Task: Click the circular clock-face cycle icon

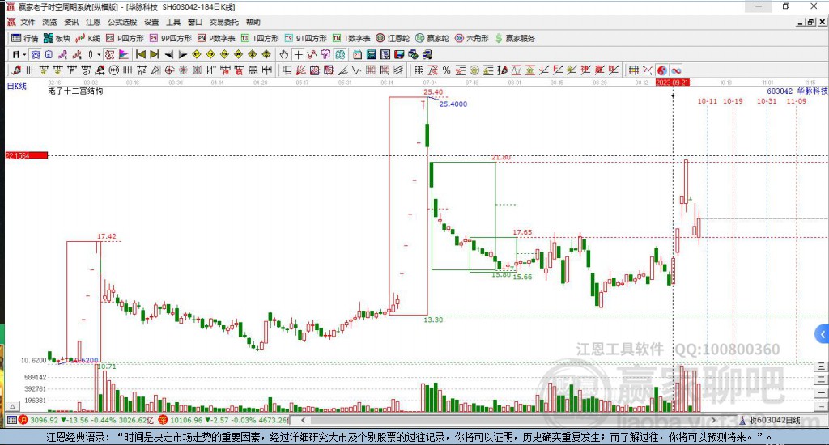Action: point(113,70)
